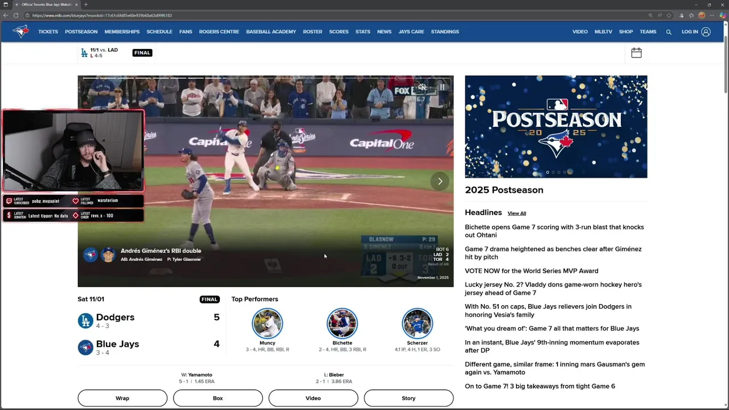The width and height of the screenshot is (729, 410).
Task: Click the page vertical scrollbar thumb
Action: [x=726, y=64]
